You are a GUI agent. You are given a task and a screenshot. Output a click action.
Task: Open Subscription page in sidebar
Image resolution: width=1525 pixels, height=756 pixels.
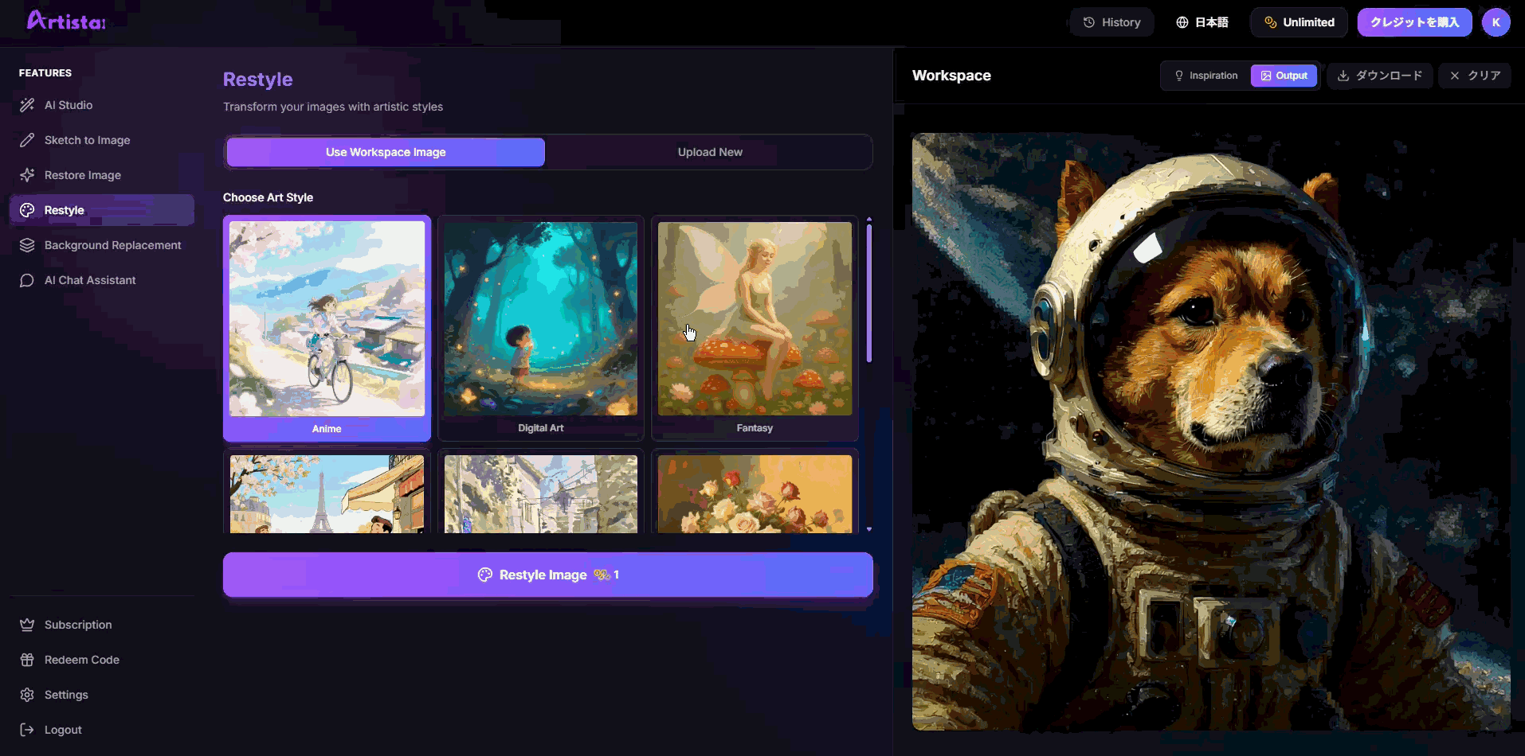[78, 625]
